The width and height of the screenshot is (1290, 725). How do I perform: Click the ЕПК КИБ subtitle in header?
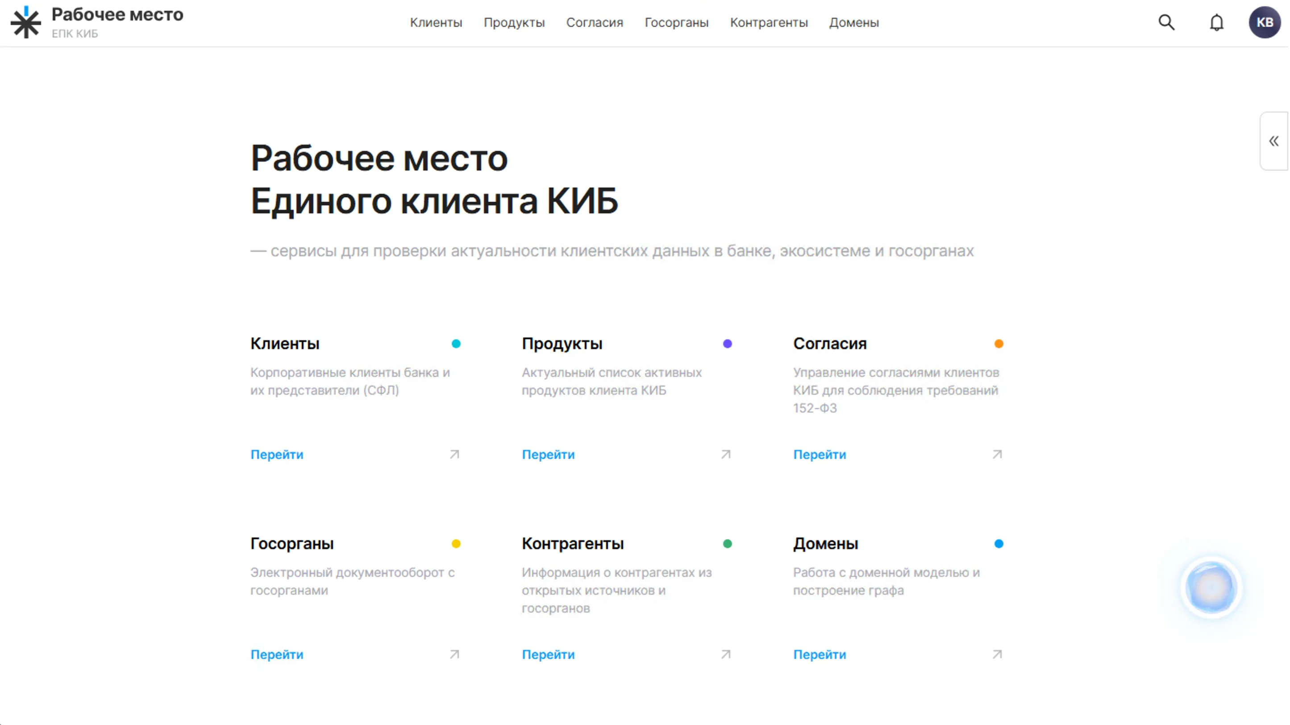(75, 33)
